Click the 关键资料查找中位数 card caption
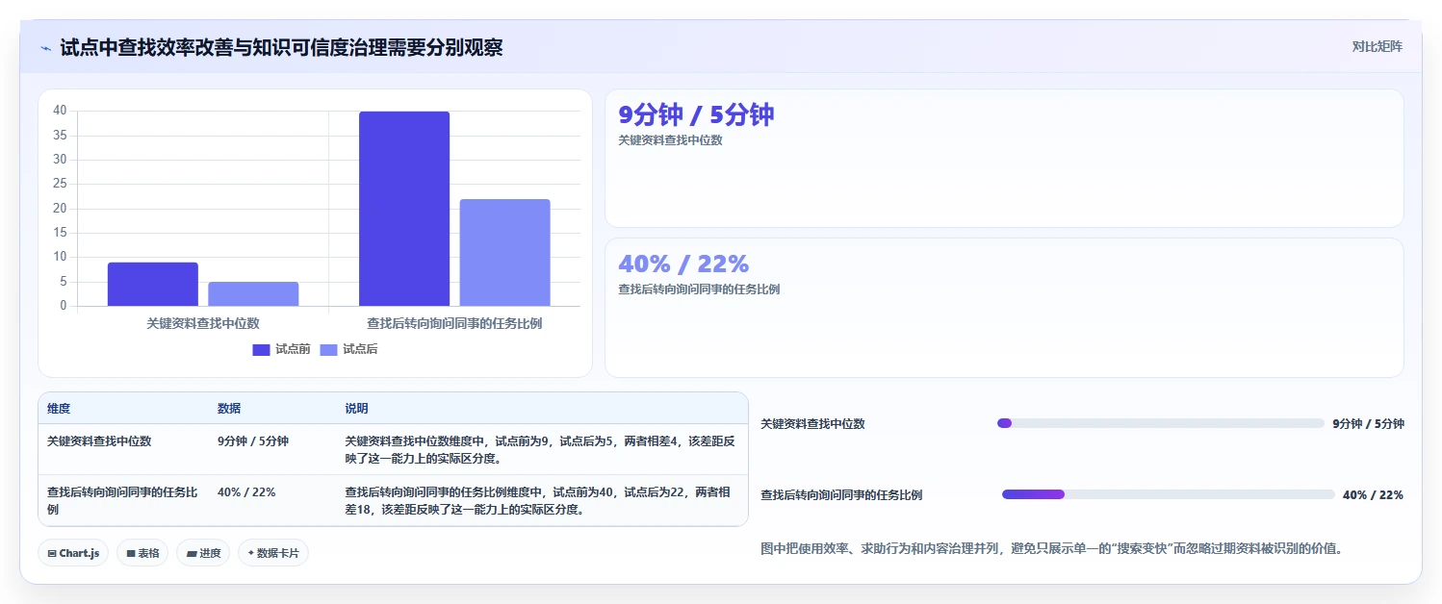 [670, 140]
